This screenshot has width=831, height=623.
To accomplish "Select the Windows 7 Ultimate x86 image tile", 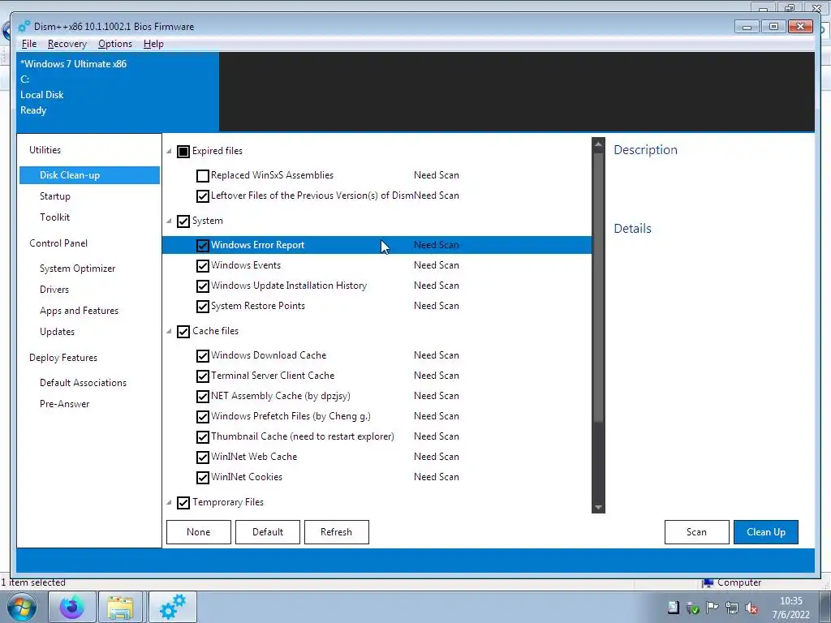I will (x=118, y=92).
